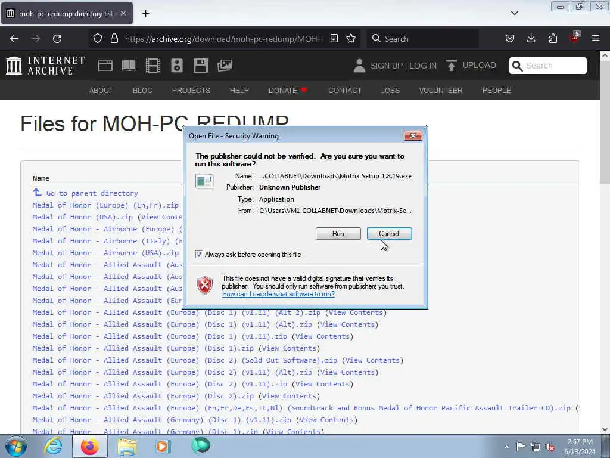Viewport: 610px width, 458px height.
Task: Open the CONTACT menu item
Action: (345, 91)
